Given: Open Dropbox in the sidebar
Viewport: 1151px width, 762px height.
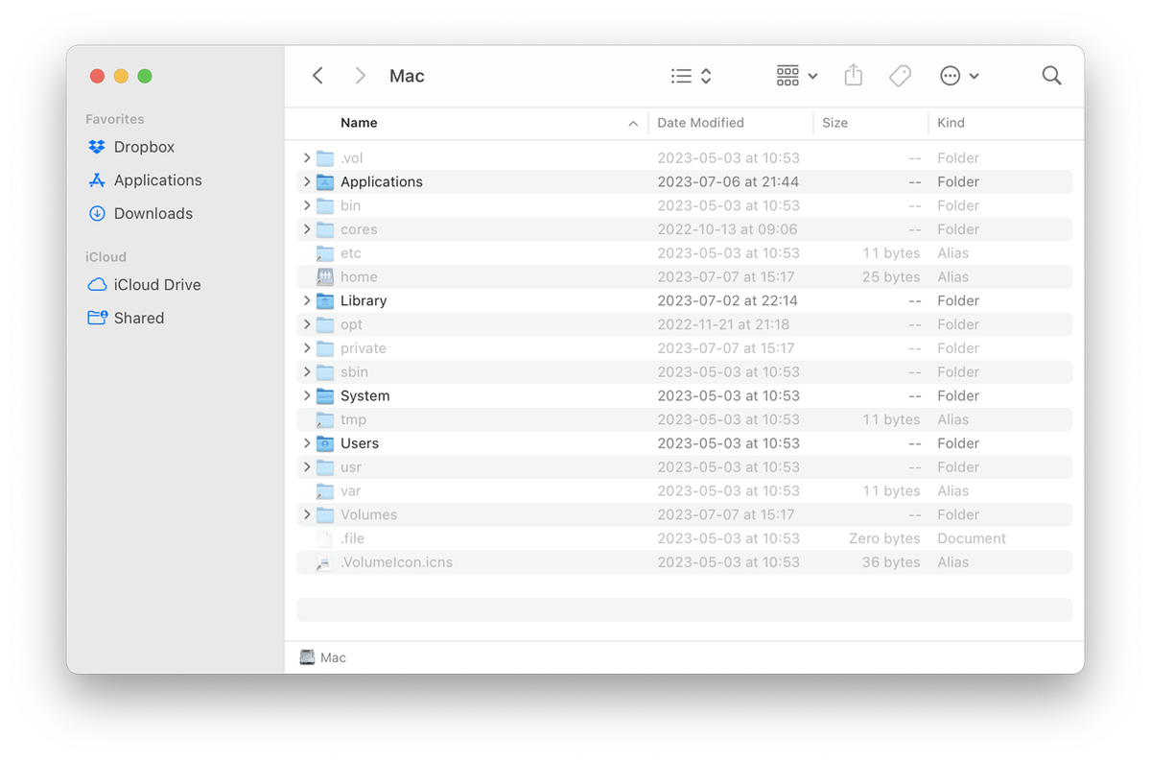Looking at the screenshot, I should (x=130, y=147).
